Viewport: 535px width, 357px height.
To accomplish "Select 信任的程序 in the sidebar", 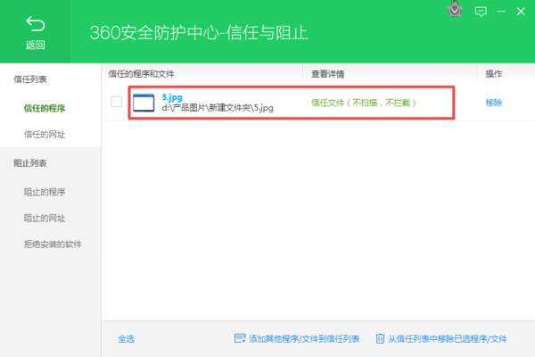I will coord(45,108).
